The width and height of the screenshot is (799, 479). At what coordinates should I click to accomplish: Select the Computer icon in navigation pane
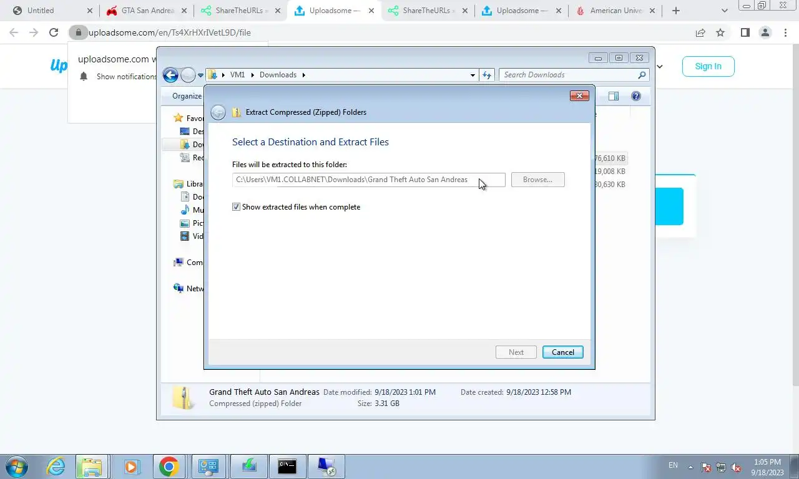click(179, 263)
